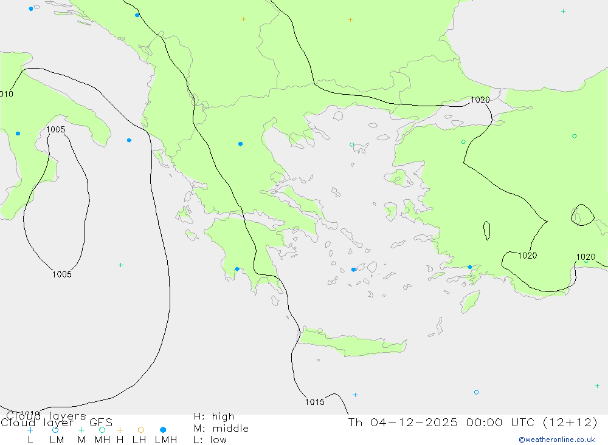Viewport: 608px width, 445px height.
Task: Click the blue plus L legend symbol
Action: [x=30, y=430]
